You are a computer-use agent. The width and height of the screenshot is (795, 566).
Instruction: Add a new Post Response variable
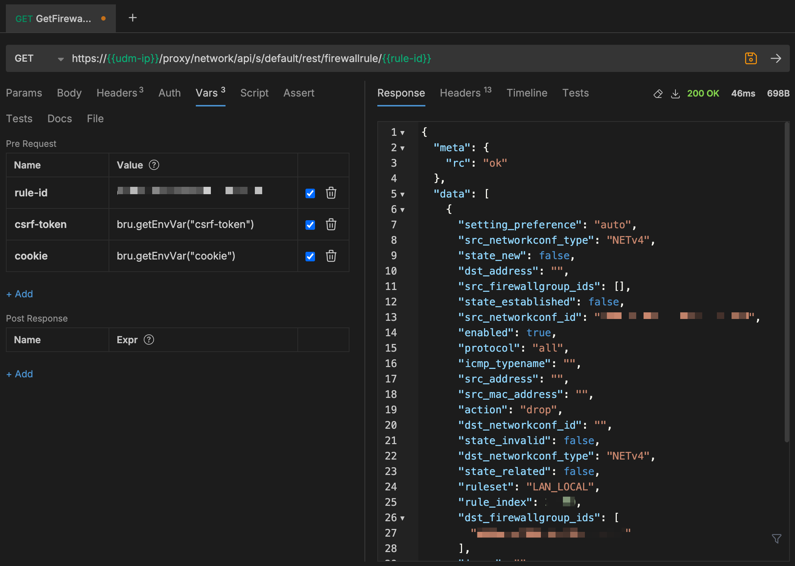tap(20, 374)
